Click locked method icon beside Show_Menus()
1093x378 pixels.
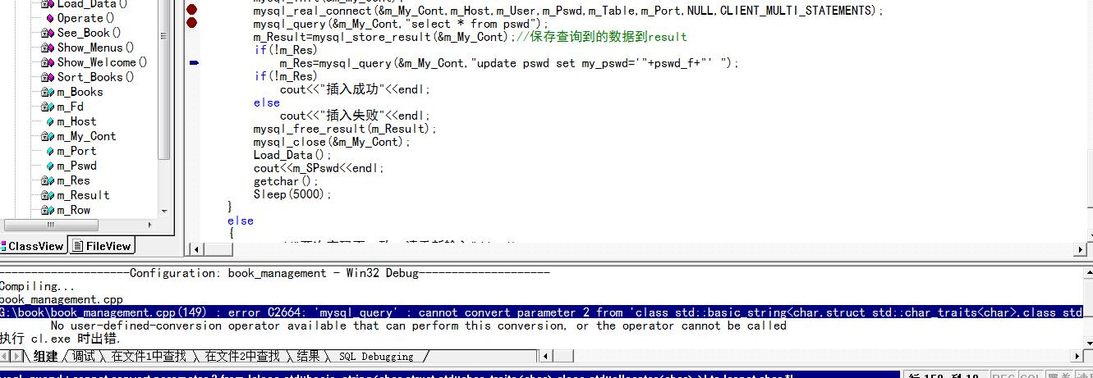tap(48, 48)
